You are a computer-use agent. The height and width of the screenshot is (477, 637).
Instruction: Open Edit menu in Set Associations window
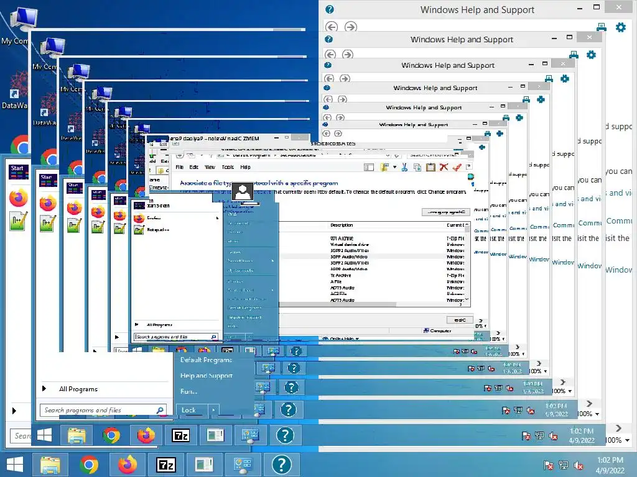(x=194, y=167)
